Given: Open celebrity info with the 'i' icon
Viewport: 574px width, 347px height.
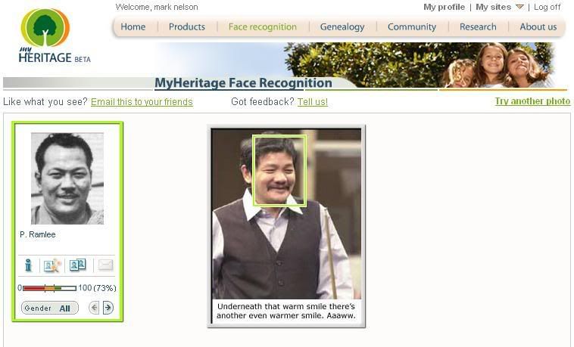Looking at the screenshot, I should 29,265.
